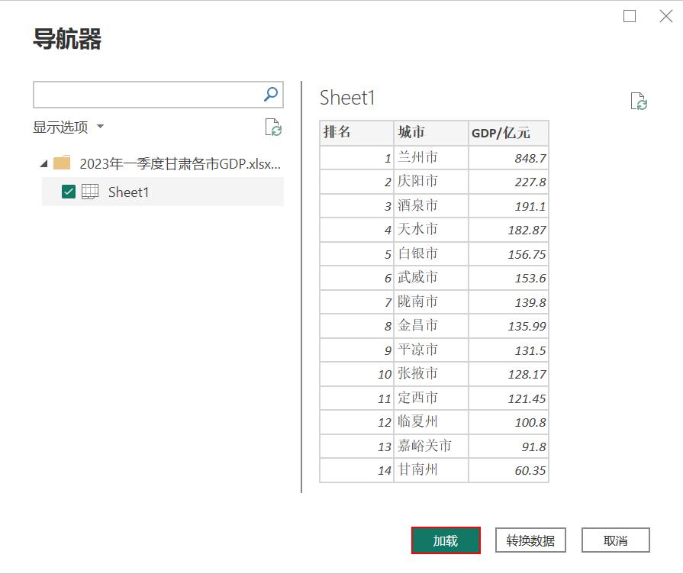Click inside the search input field
Viewport: 683px width, 574px height.
145,95
